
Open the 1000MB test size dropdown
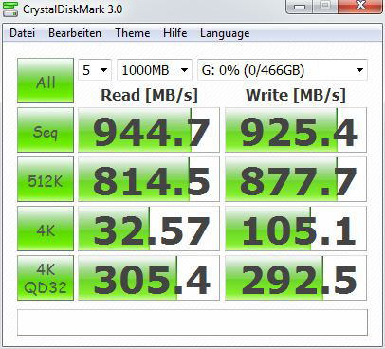click(155, 70)
